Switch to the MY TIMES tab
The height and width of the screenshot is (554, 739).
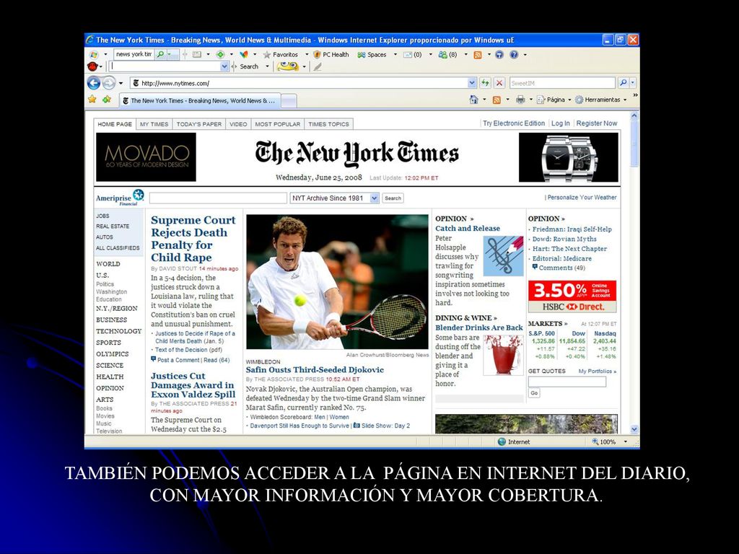154,124
